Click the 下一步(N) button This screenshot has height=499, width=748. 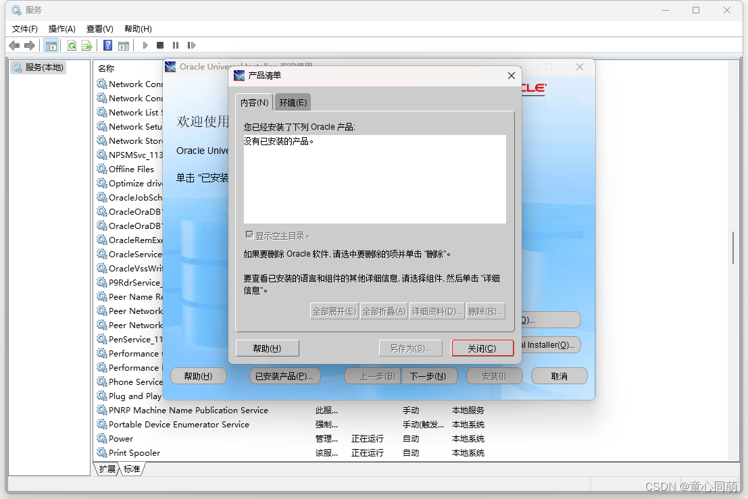tap(428, 376)
